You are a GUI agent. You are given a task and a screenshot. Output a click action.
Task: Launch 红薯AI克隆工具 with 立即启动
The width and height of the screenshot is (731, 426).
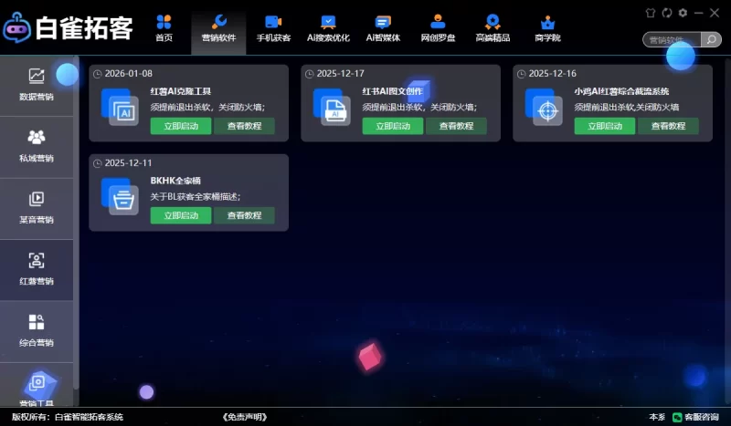(181, 126)
